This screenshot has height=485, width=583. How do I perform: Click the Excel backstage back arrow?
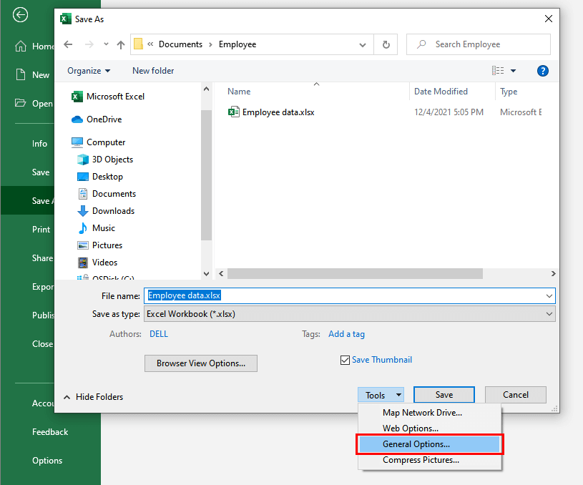coord(21,14)
